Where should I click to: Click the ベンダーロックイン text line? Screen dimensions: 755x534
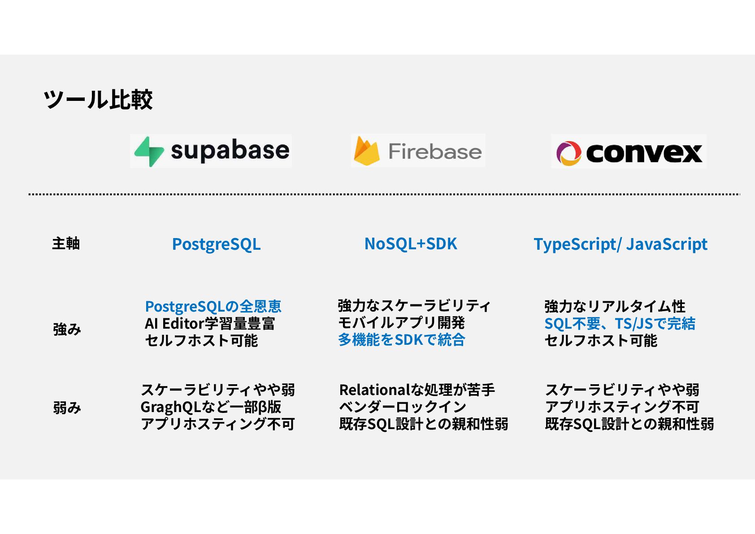pyautogui.click(x=403, y=407)
